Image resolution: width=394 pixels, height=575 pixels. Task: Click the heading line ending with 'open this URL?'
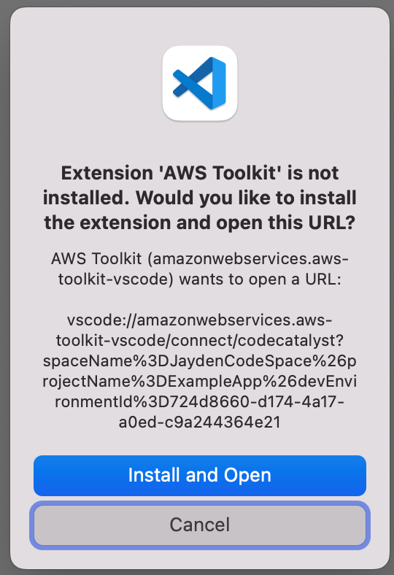point(200,223)
